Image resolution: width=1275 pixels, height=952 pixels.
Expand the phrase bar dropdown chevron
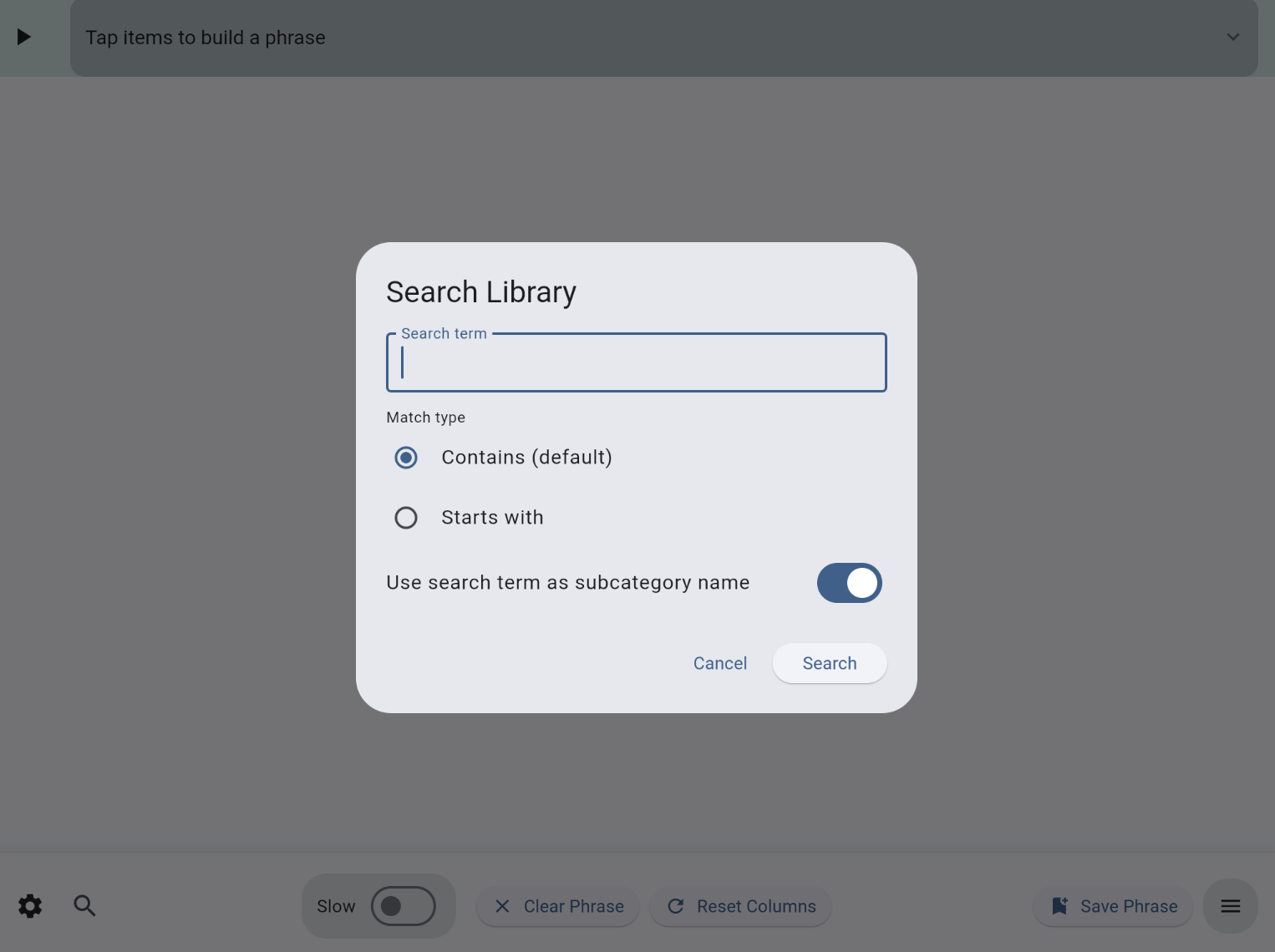1232,37
